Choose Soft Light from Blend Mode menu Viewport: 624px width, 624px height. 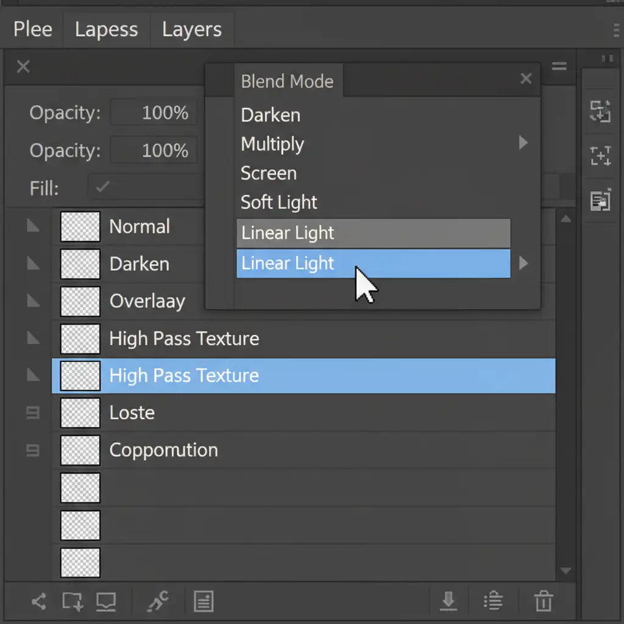[279, 202]
